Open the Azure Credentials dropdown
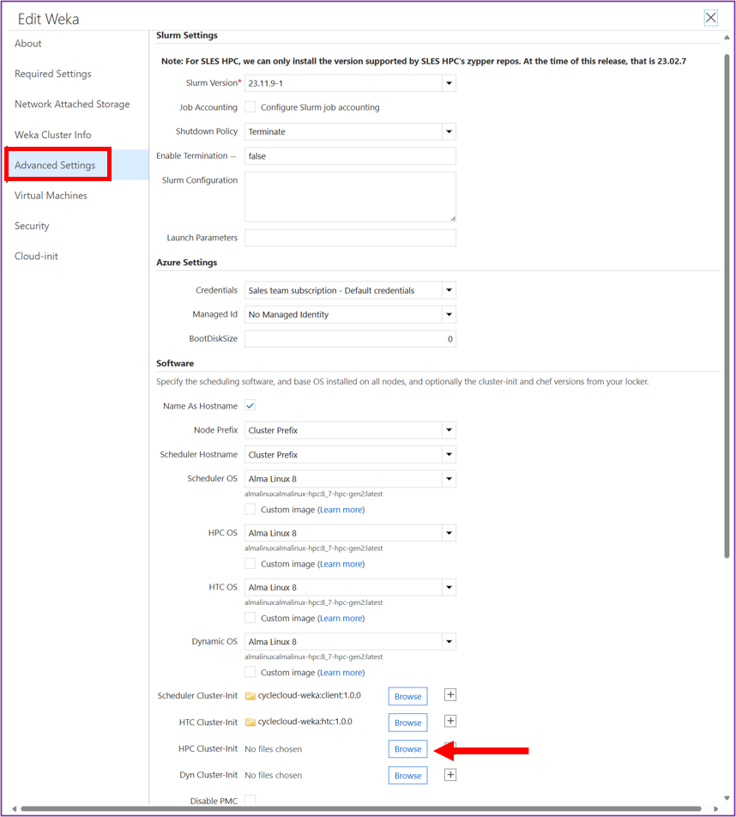The height and width of the screenshot is (817, 736). pyautogui.click(x=448, y=291)
